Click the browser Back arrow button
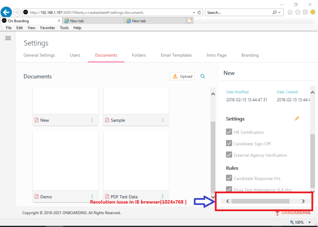Viewport: 318px width, 227px height. click(6, 12)
